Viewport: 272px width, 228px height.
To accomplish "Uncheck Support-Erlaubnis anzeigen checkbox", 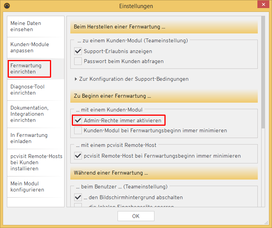I will coord(78,51).
